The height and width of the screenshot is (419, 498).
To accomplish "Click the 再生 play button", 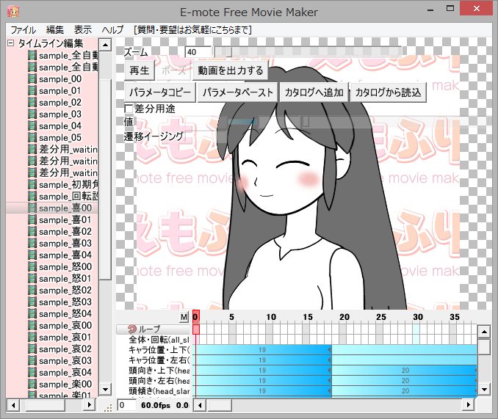I will (139, 70).
